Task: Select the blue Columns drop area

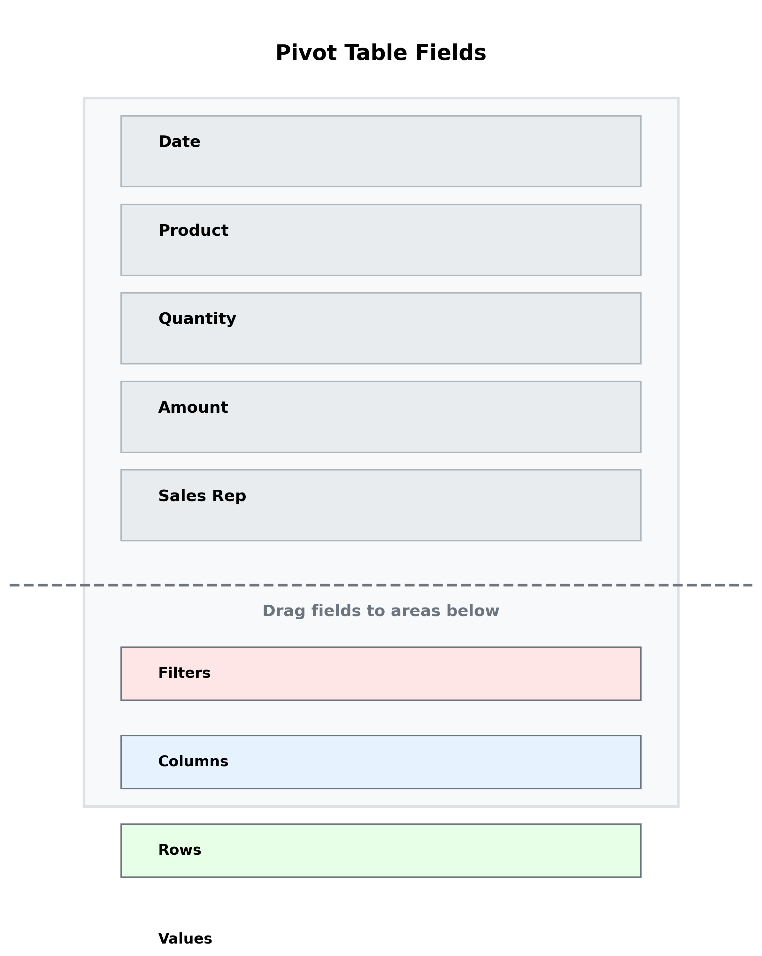Action: pyautogui.click(x=381, y=762)
